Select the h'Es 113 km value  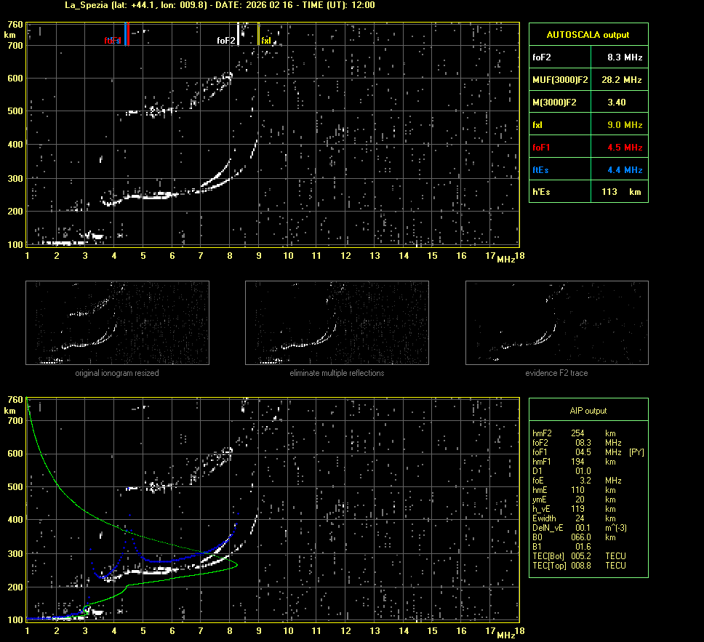(617, 192)
